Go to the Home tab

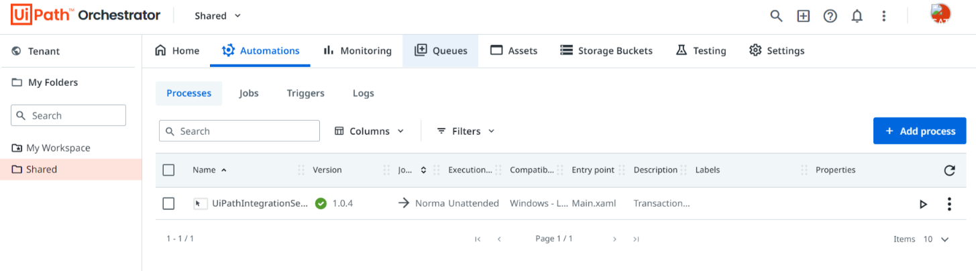click(x=177, y=51)
